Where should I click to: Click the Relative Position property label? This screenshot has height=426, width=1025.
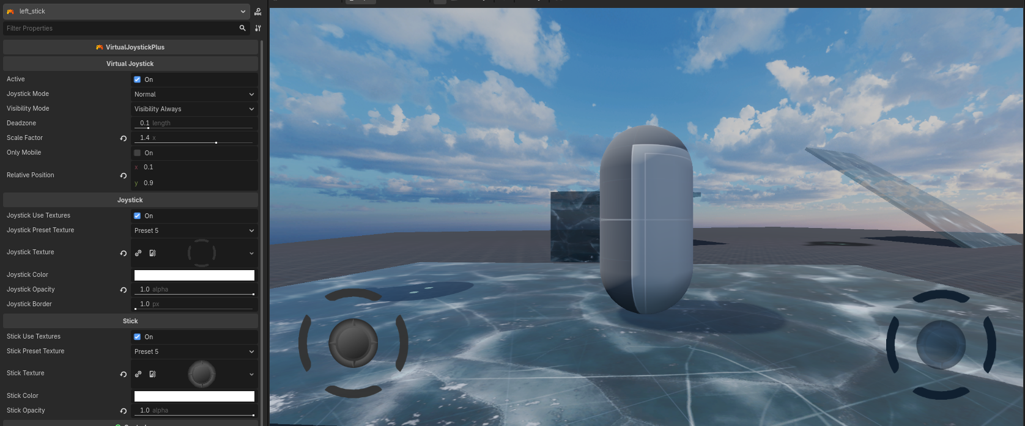point(30,175)
